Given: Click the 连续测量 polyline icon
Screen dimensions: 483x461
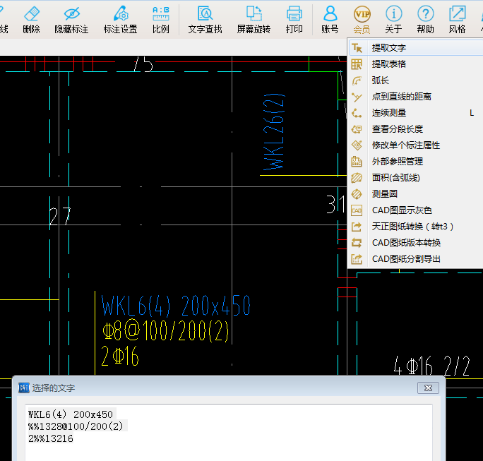Looking at the screenshot, I should click(357, 113).
